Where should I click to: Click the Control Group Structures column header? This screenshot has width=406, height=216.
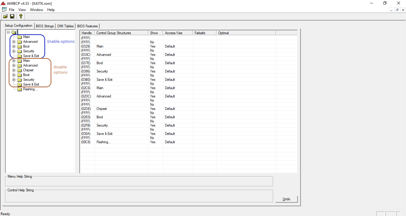(x=122, y=33)
